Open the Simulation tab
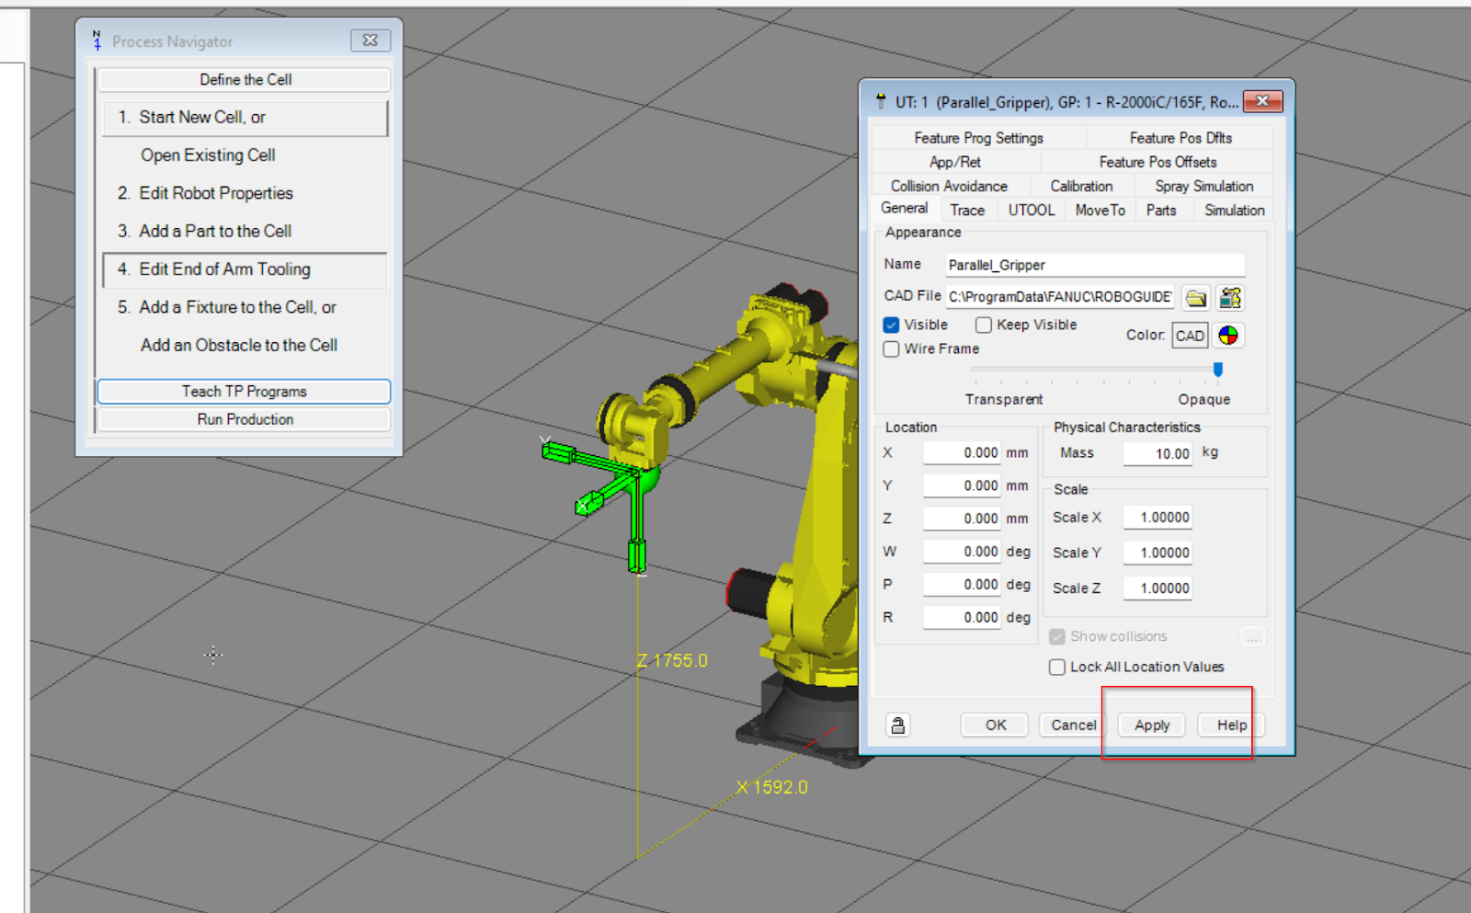Screen dimensions: 1471x913 1234,210
